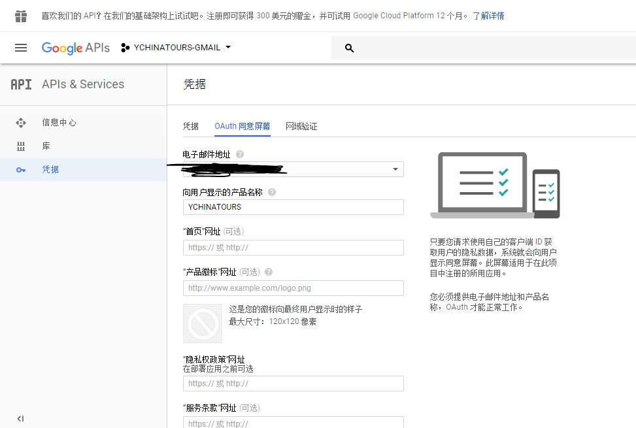Click the 库 library icon
This screenshot has width=636, height=428.
pos(21,146)
